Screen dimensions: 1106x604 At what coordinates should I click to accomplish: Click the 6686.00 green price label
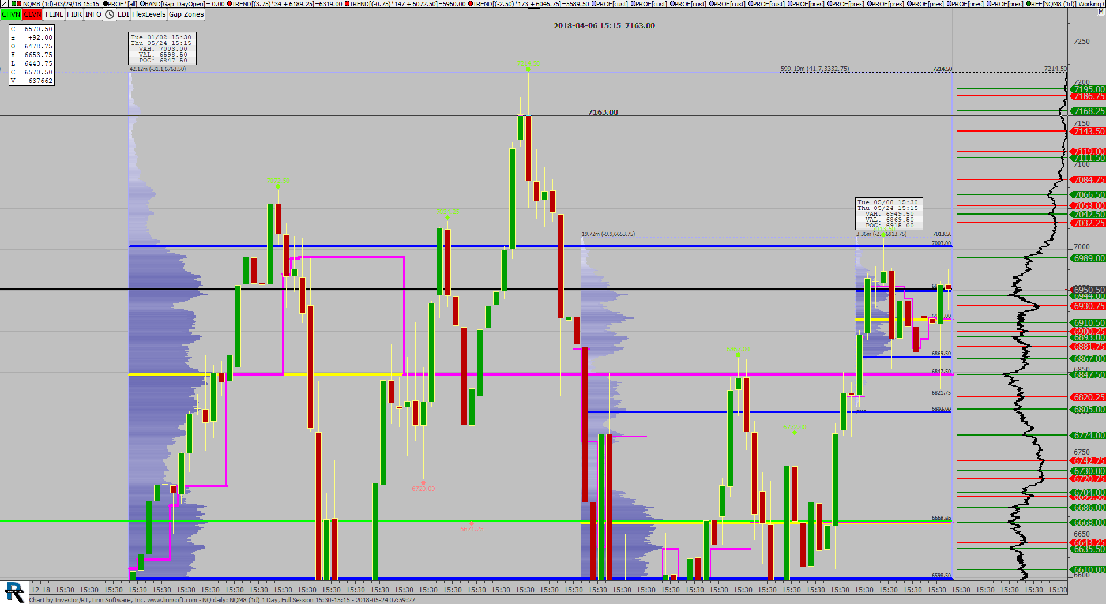pos(1088,508)
